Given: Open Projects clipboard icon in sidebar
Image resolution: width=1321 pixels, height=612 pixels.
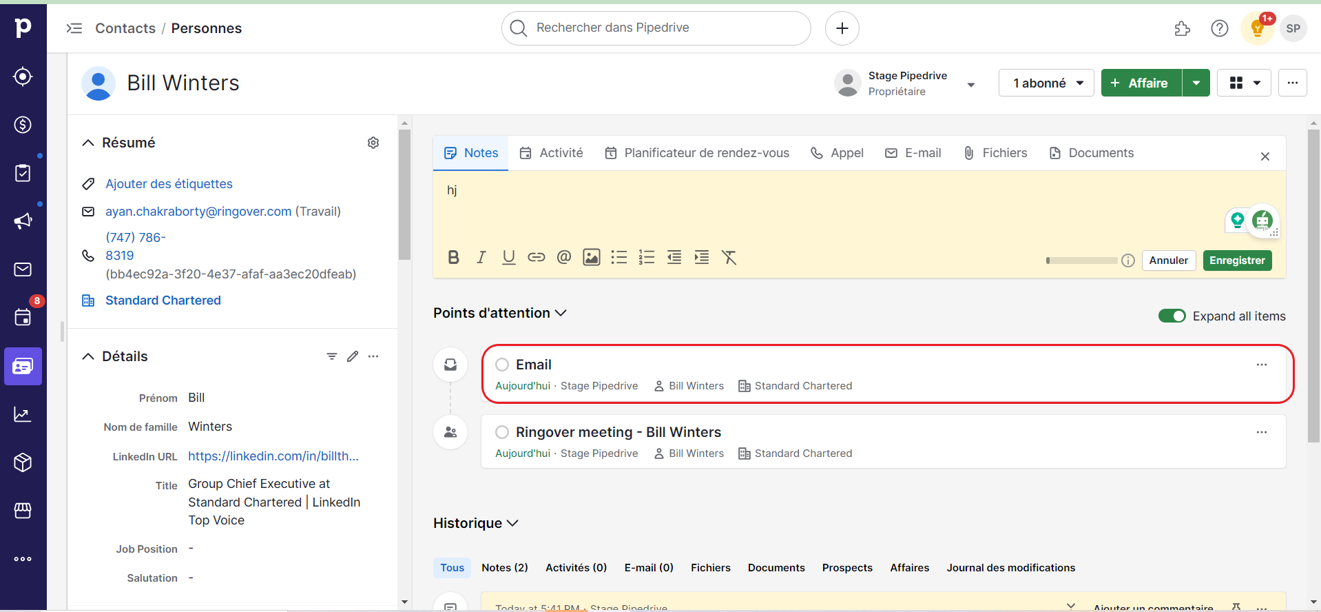Looking at the screenshot, I should click(23, 173).
